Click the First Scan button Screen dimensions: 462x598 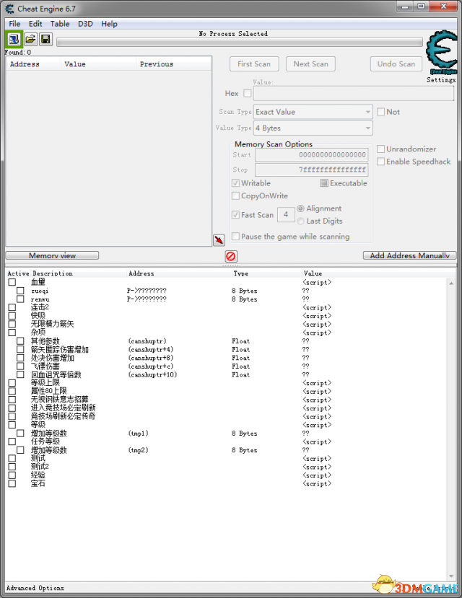(x=254, y=64)
